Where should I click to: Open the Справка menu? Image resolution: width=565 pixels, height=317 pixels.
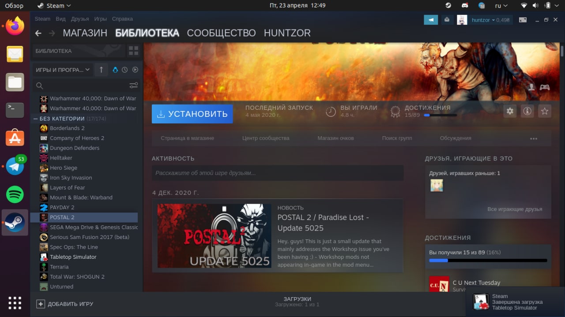(x=122, y=19)
